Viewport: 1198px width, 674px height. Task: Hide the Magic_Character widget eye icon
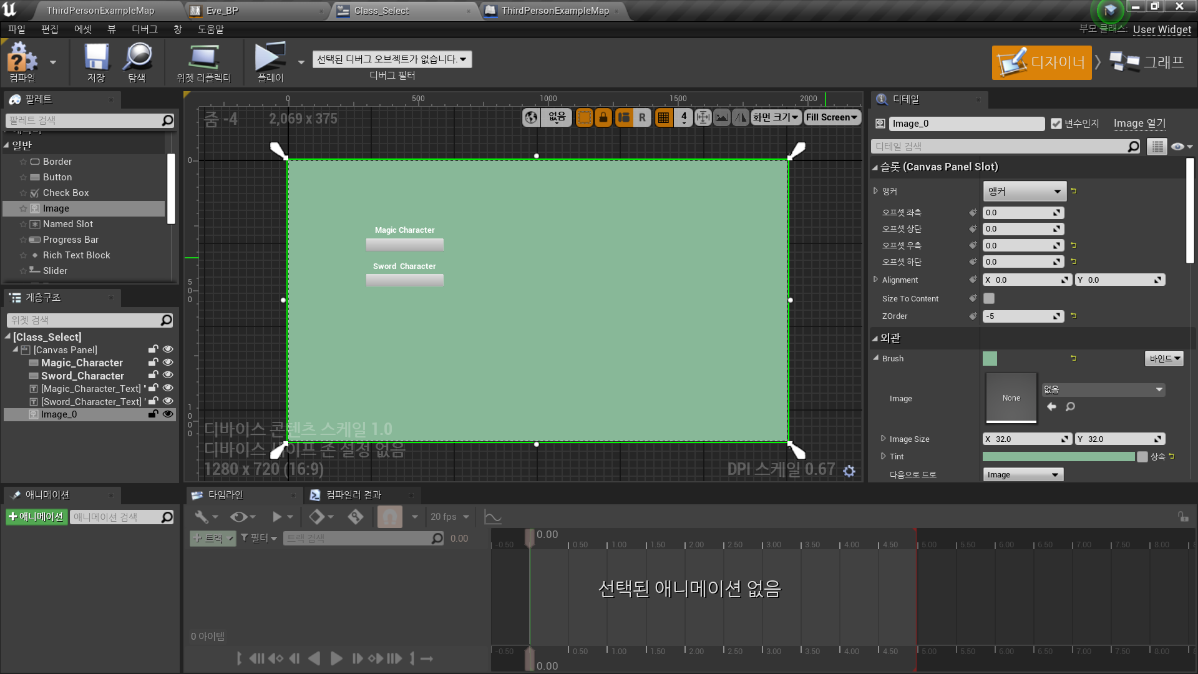tap(168, 363)
